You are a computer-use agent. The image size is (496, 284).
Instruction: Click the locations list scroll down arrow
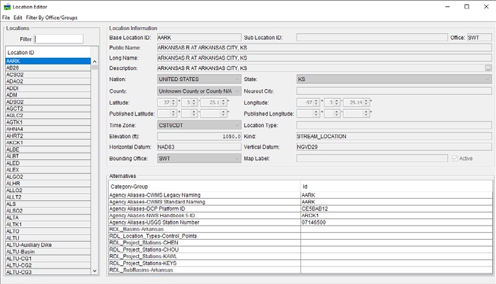(x=96, y=270)
